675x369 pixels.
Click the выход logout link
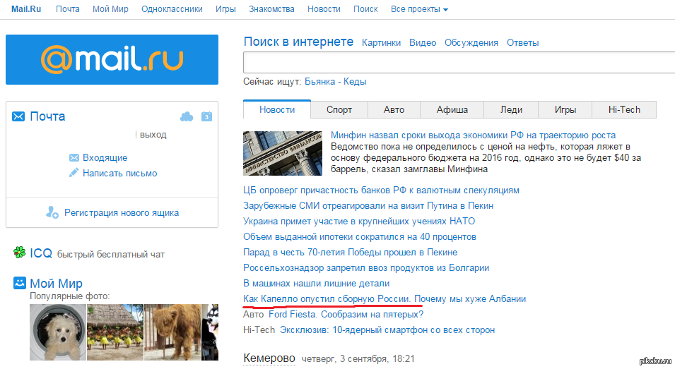tap(153, 135)
